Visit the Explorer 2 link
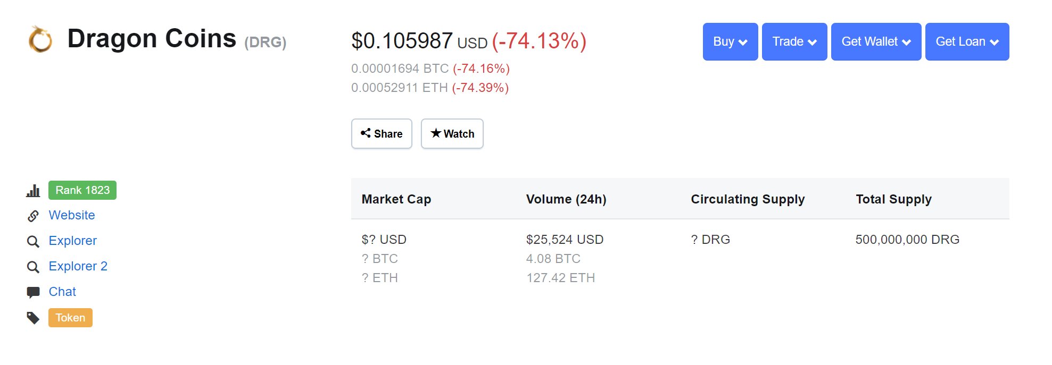 click(x=78, y=266)
